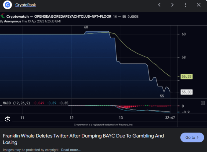Image resolution: width=207 pixels, height=152 pixels.
Task: Click the price axis label 58
Action: click(x=184, y=57)
